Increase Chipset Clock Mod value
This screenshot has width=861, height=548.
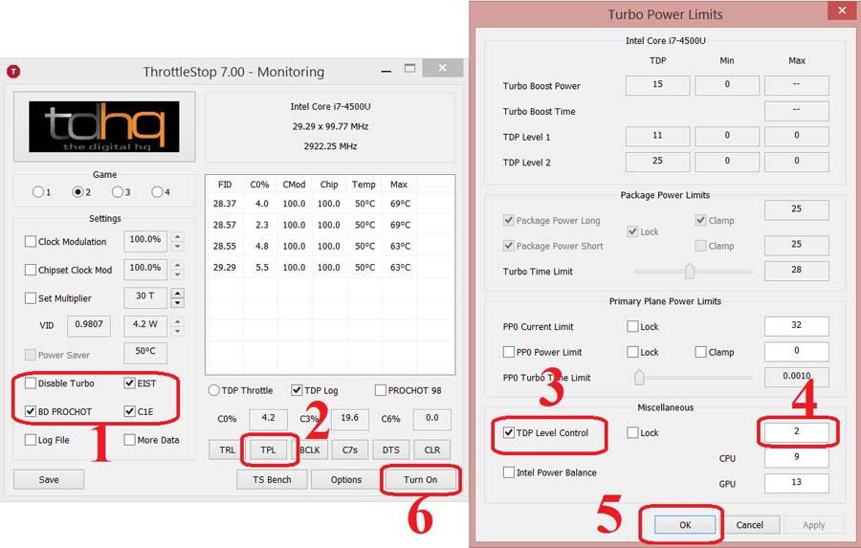click(x=177, y=265)
